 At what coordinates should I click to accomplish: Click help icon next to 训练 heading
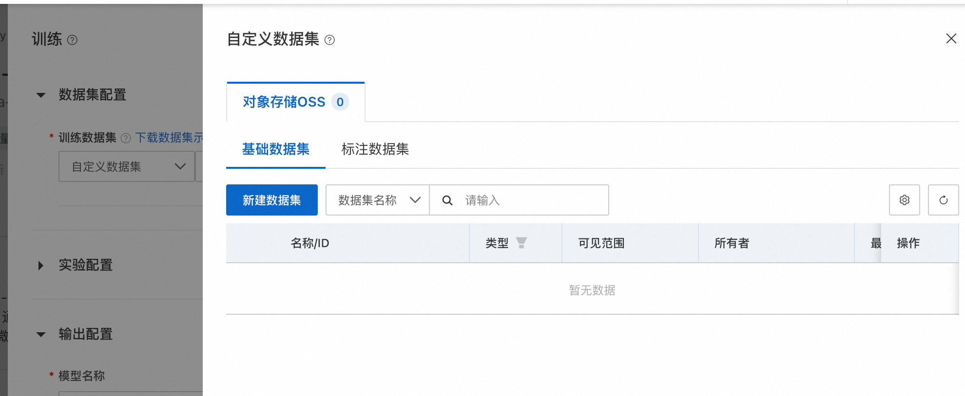[x=72, y=40]
